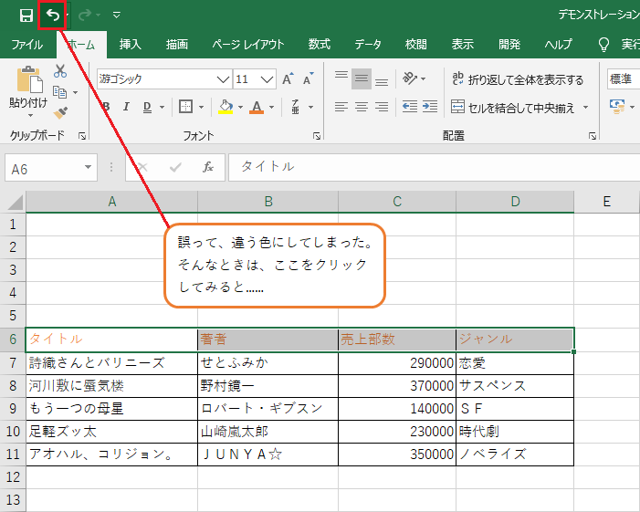Screen dimensions: 640x512
Task: Switch to the 数式 tab
Action: 320,44
